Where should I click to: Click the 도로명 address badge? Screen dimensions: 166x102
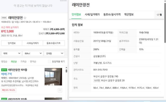pyautogui.click(x=97, y=80)
